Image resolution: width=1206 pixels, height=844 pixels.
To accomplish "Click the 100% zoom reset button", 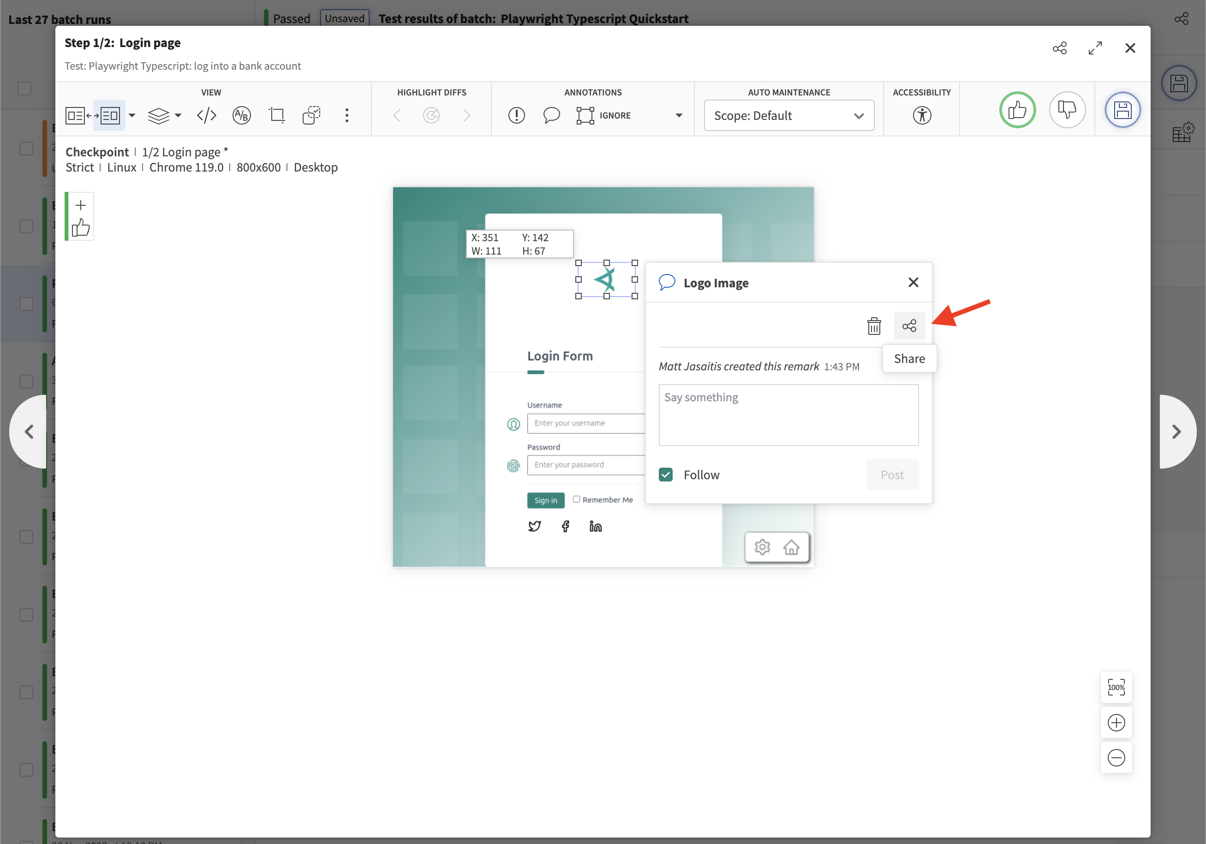I will click(1117, 687).
